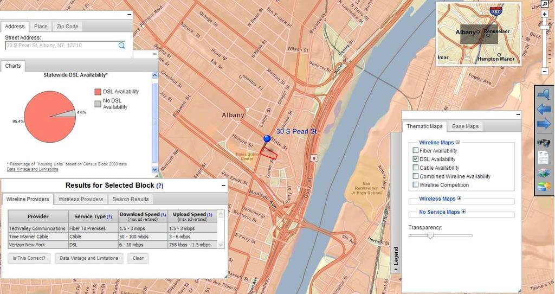This screenshot has width=555, height=294.
Task: Select the Verizon New York provider row
Action: point(113,245)
